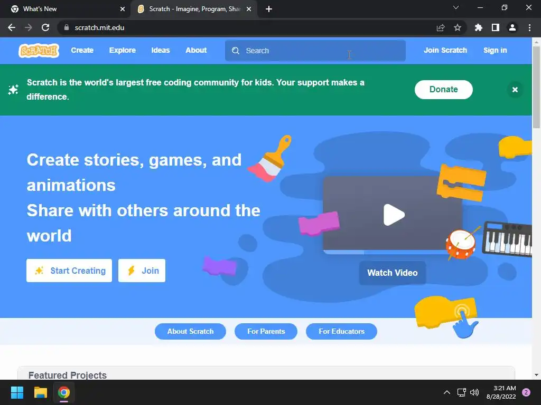
Task: Open the Explore page
Action: click(123, 50)
